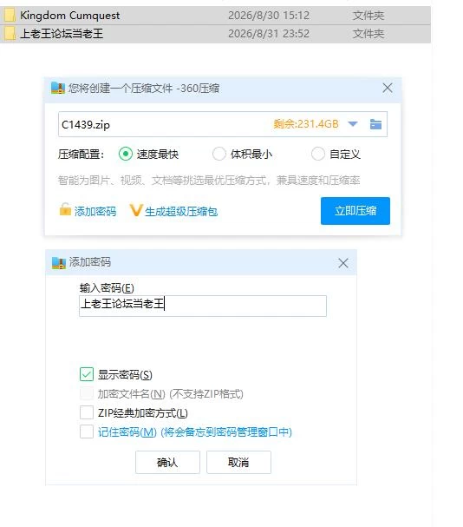Image resolution: width=463 pixels, height=527 pixels.
Task: Click the 输入密码 password input field
Action: pos(203,306)
